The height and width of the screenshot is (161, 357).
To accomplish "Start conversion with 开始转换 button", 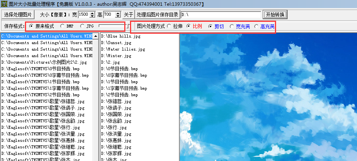I will (275, 15).
